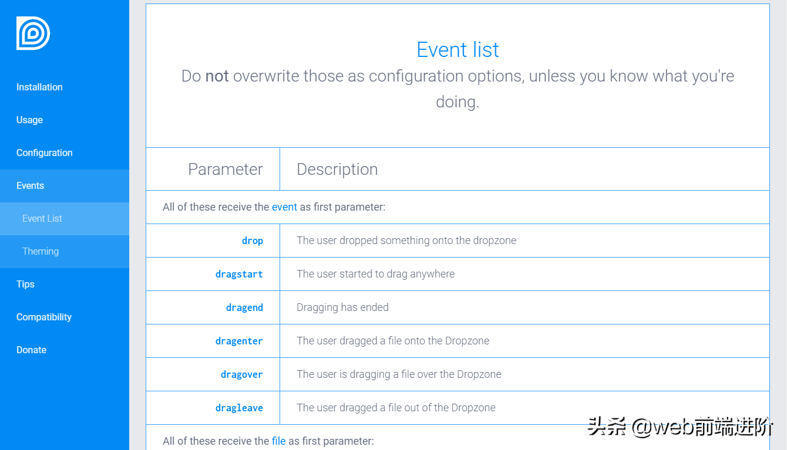Open the Configuration section
This screenshot has height=450, width=787.
pos(45,153)
